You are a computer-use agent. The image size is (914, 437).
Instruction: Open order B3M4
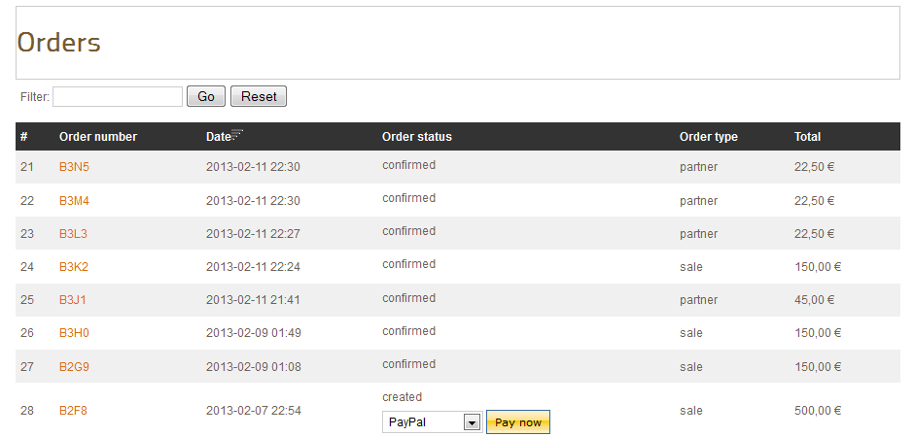(x=74, y=201)
